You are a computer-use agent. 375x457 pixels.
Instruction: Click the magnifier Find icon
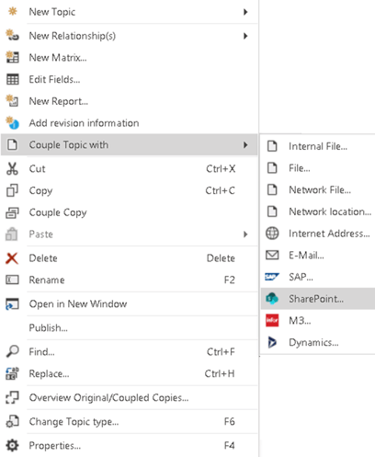(12, 351)
